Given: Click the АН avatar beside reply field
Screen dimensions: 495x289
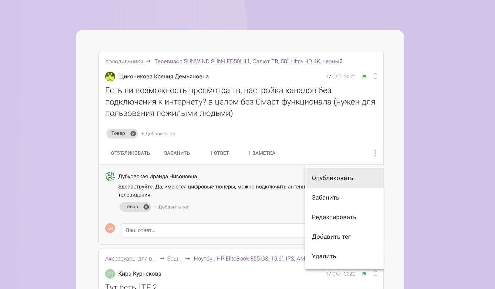Looking at the screenshot, I should pos(110,228).
